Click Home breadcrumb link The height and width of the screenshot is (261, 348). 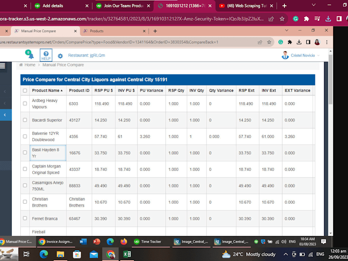click(x=30, y=65)
